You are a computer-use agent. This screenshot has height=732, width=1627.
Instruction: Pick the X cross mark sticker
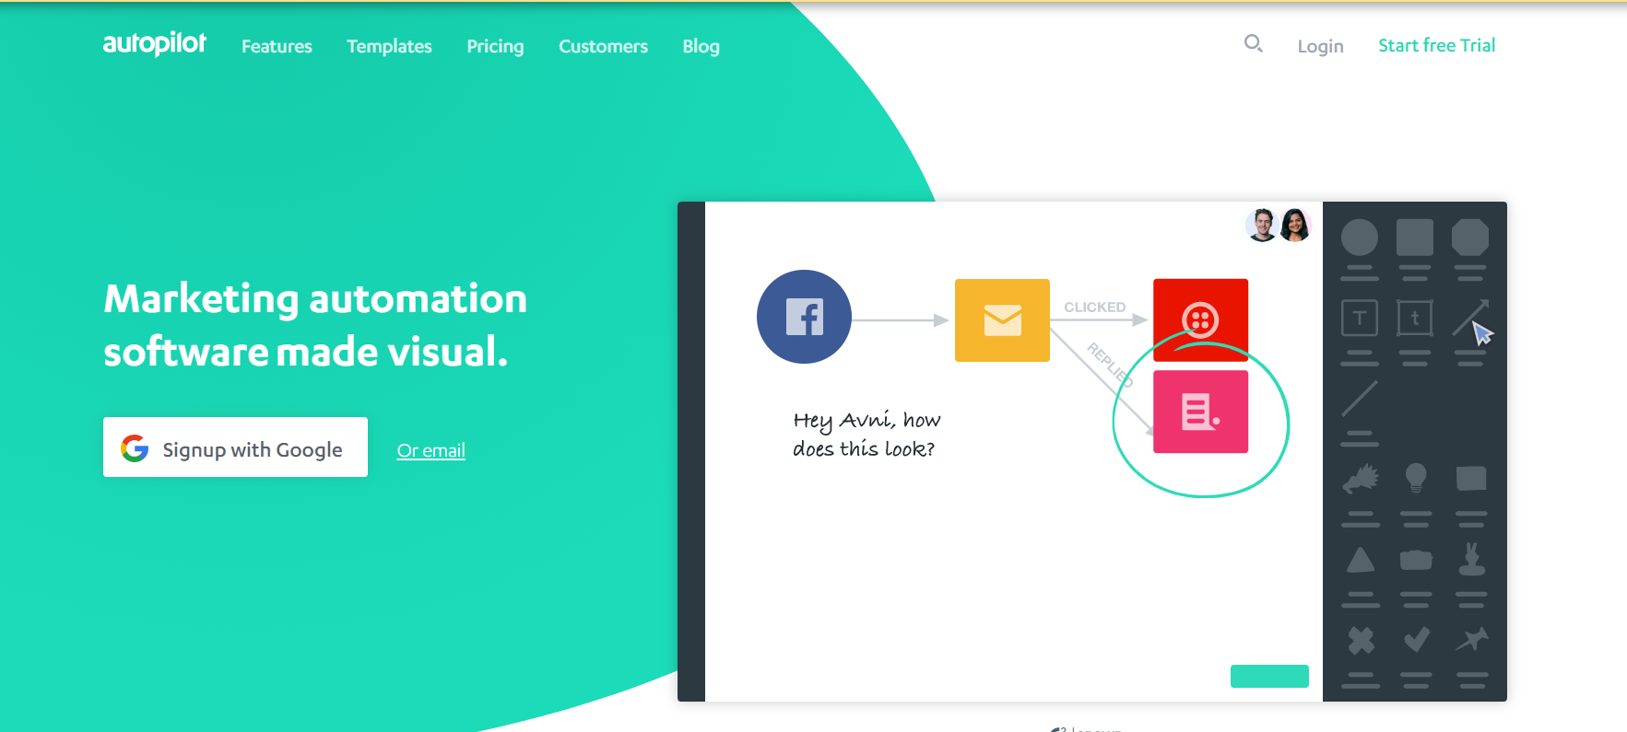pos(1361,640)
